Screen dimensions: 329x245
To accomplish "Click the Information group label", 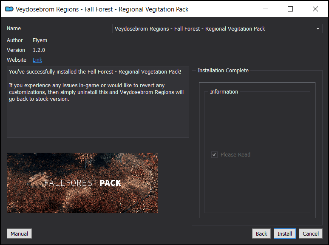I will click(224, 92).
